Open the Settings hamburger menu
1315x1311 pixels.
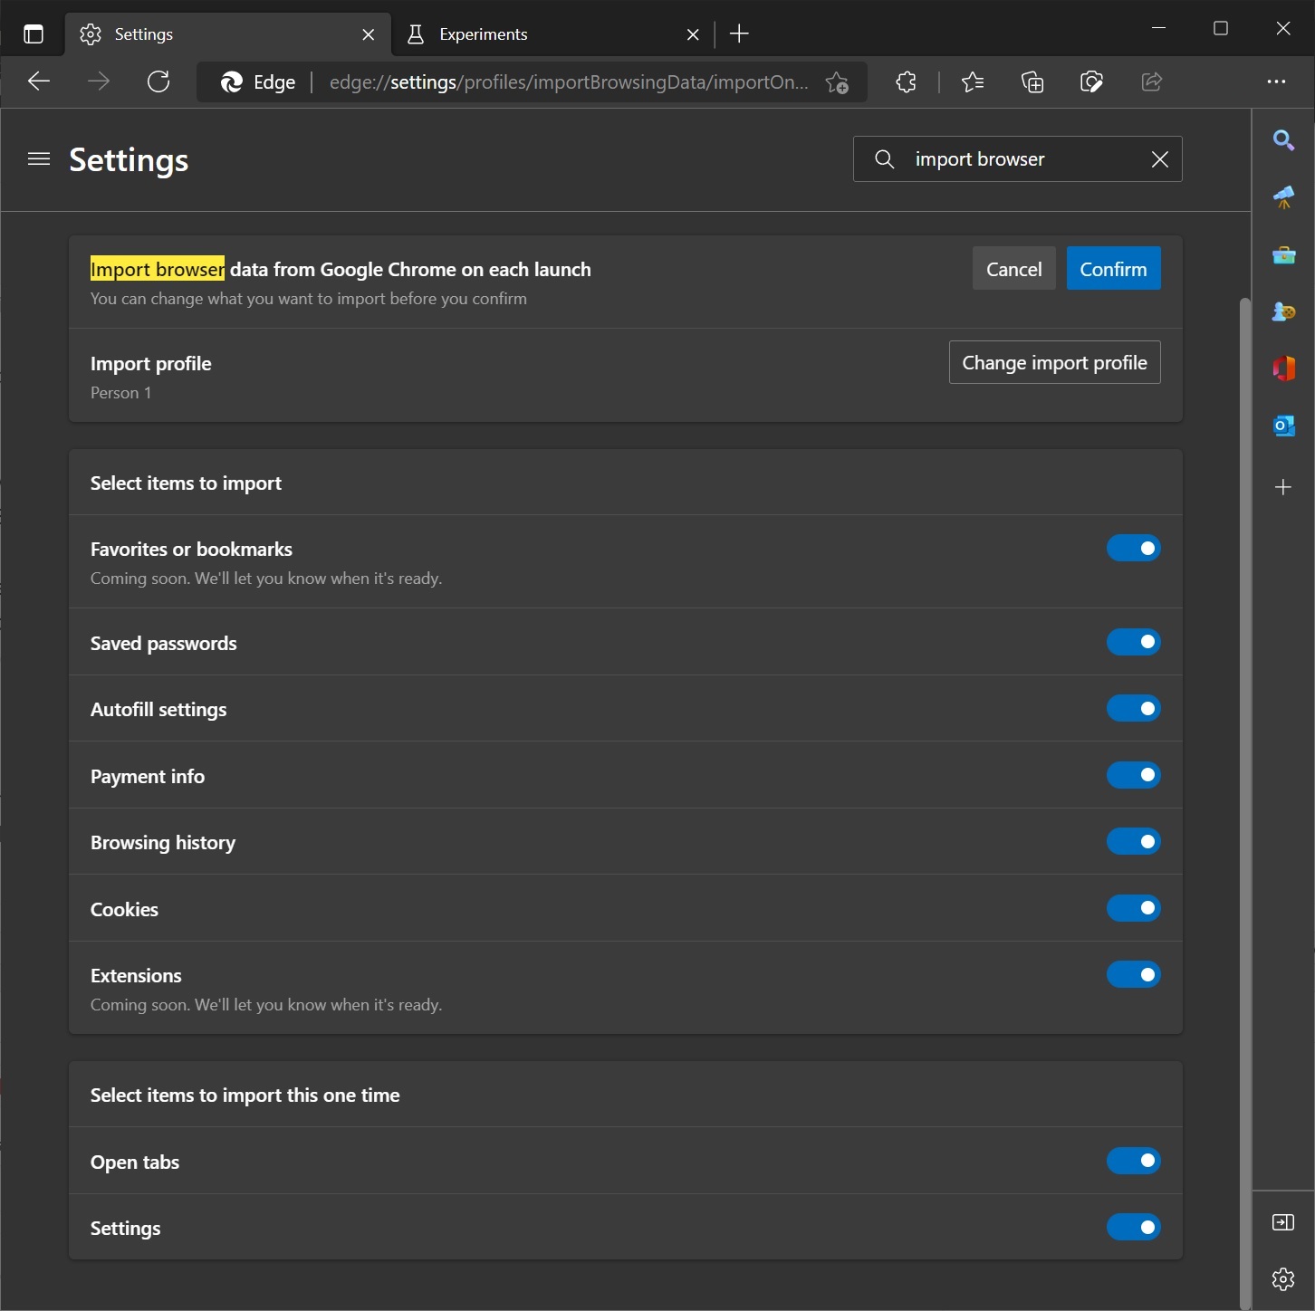(x=38, y=159)
